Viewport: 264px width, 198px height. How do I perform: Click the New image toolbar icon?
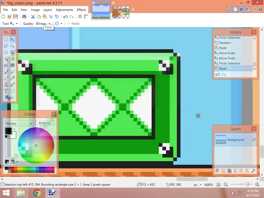click(3, 16)
